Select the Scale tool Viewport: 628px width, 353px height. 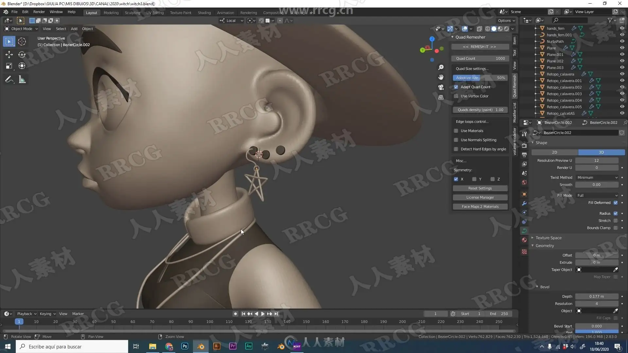pyautogui.click(x=9, y=66)
